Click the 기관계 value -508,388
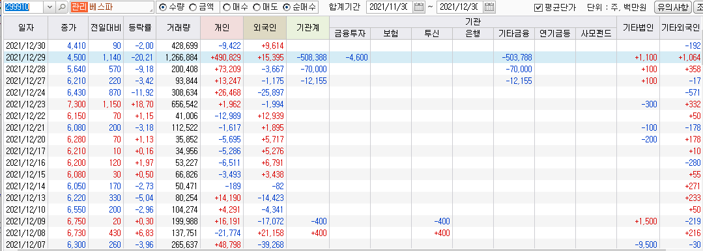 pyautogui.click(x=311, y=57)
